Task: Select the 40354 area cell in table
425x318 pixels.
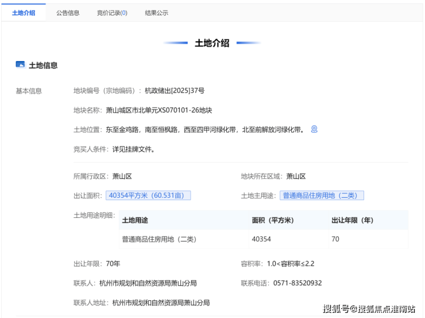Action: [261, 239]
